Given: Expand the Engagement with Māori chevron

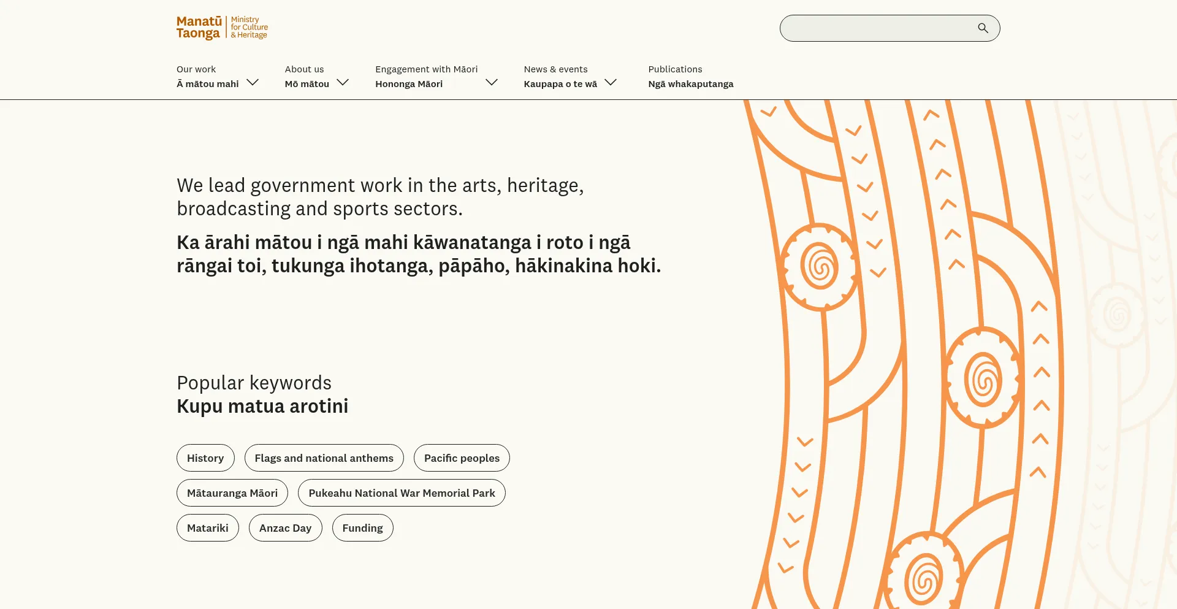Looking at the screenshot, I should coord(492,82).
